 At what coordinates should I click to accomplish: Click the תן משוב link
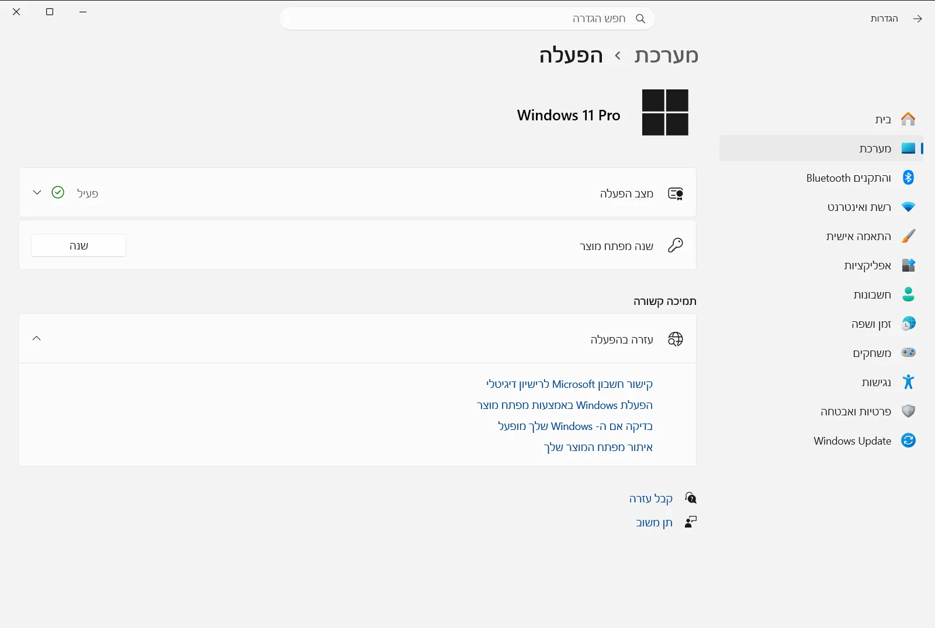[654, 523]
